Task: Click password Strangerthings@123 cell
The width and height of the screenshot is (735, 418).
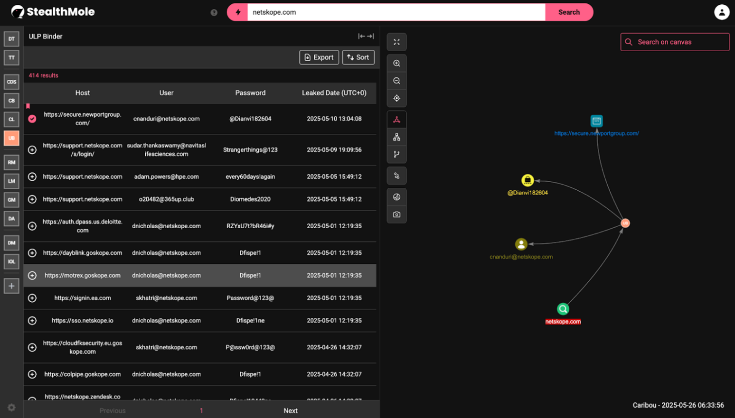Action: click(x=250, y=150)
